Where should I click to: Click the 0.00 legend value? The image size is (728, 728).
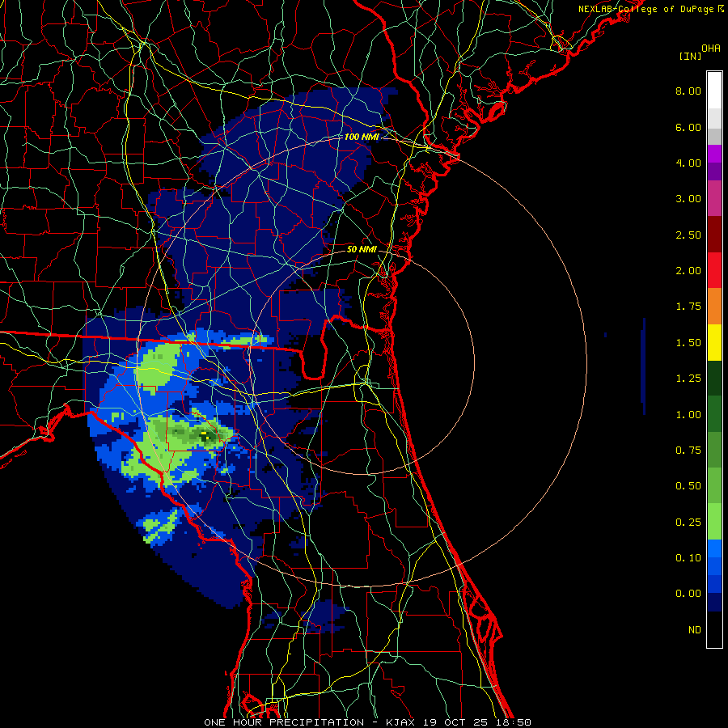click(x=688, y=594)
